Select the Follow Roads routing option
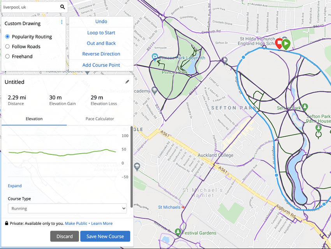Image resolution: width=331 pixels, height=249 pixels. [x=8, y=46]
